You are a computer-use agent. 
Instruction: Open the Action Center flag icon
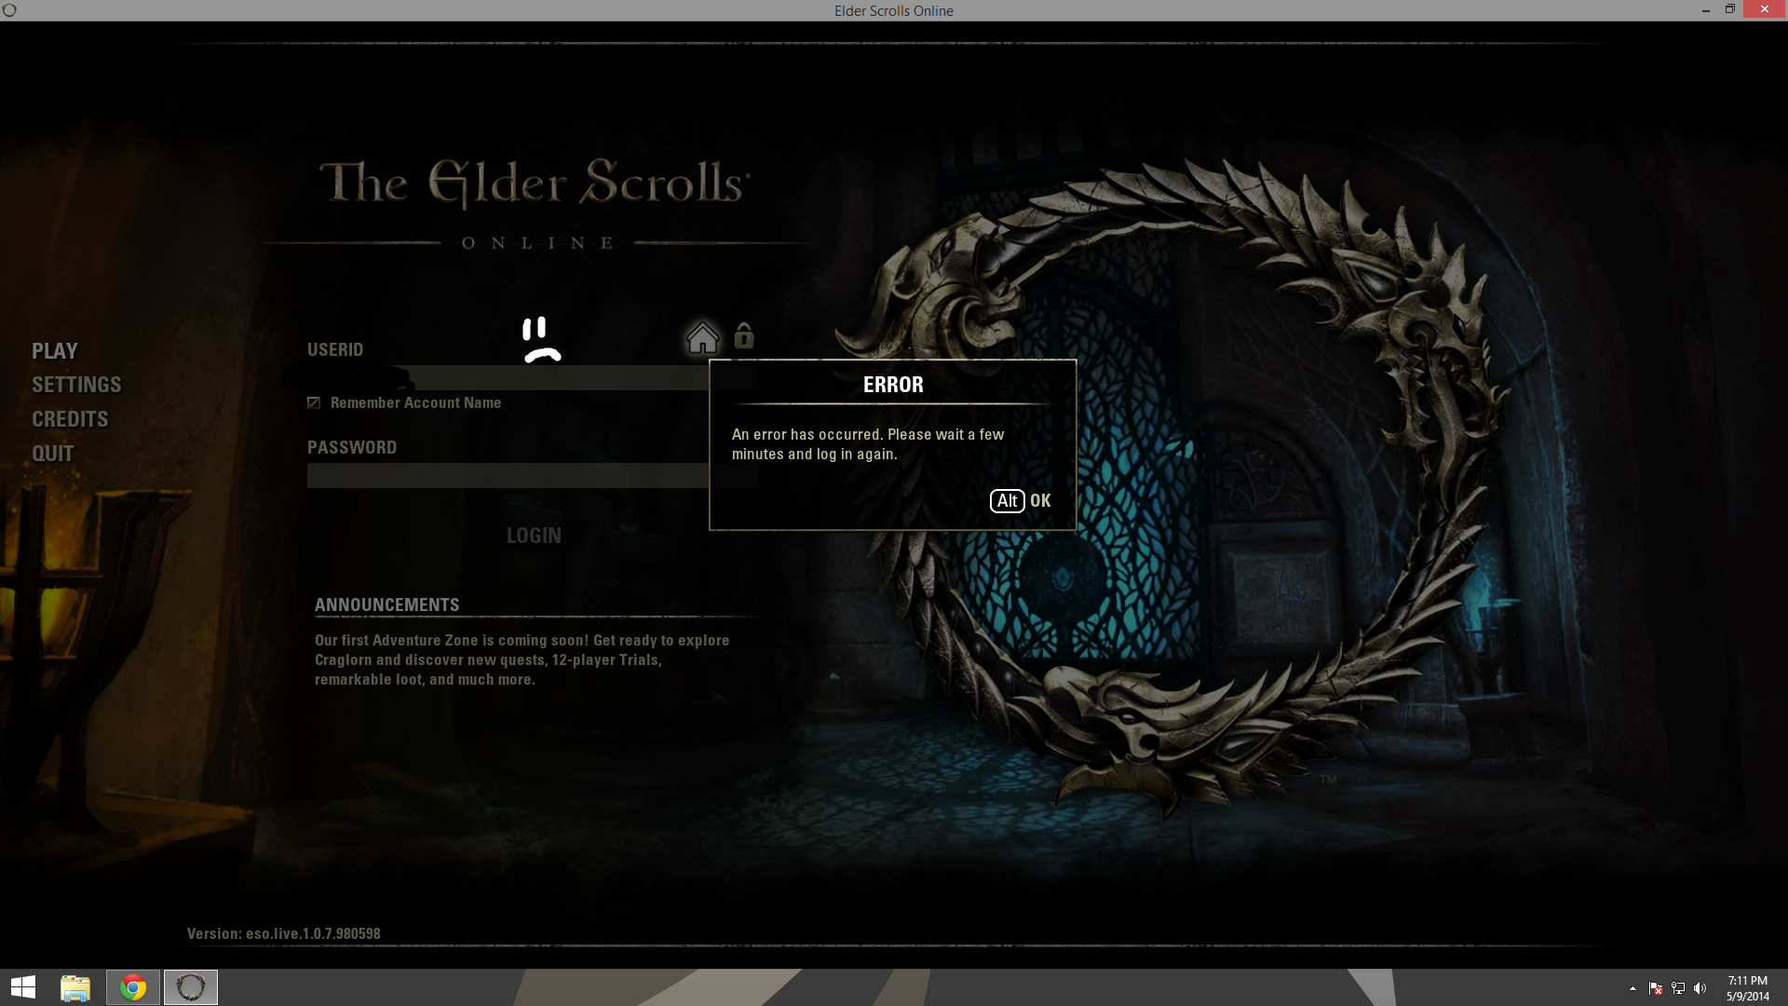point(1655,988)
